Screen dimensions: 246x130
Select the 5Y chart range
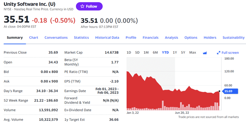pos(183,52)
